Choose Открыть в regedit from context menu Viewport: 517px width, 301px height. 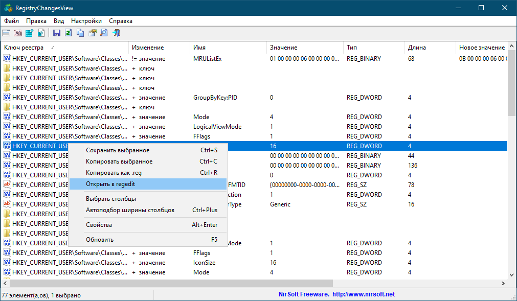coord(110,184)
